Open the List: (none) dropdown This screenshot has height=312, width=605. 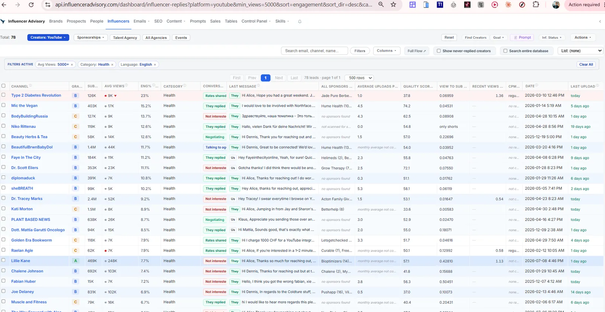point(580,51)
